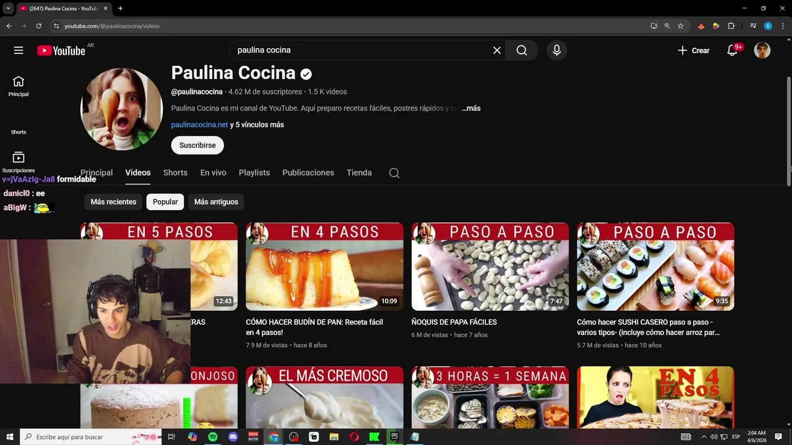Show hidden system tray icons chevron

704,437
